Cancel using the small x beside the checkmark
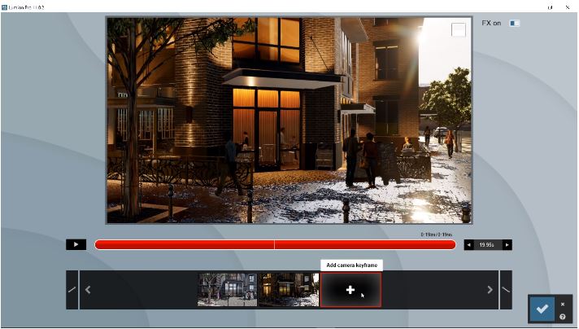This screenshot has height=329, width=579. coord(562,304)
